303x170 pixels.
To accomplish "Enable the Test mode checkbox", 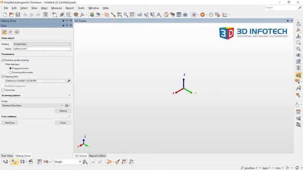I will tap(3, 90).
